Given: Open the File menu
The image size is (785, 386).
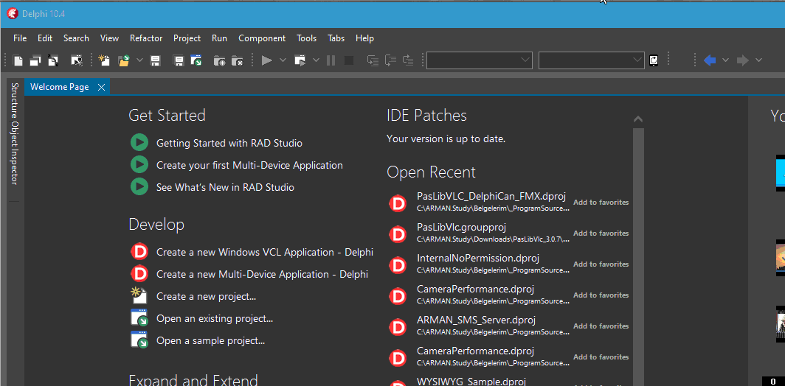Looking at the screenshot, I should (20, 38).
